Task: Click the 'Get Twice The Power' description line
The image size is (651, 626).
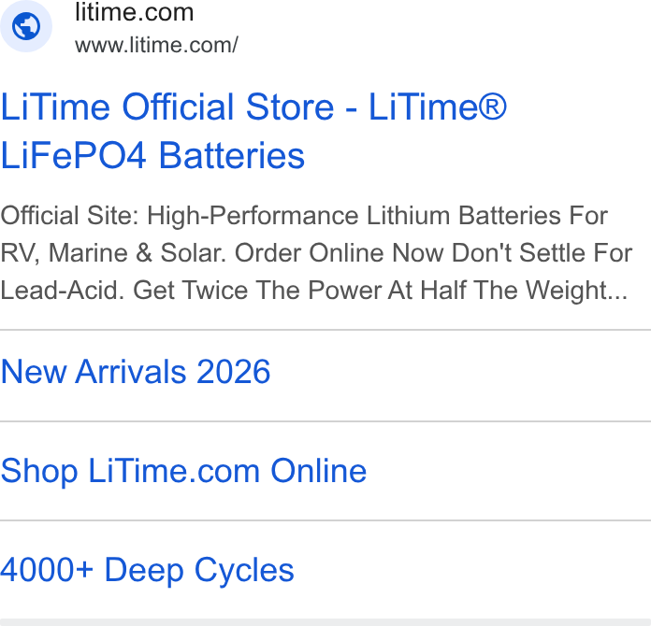Action: click(314, 290)
